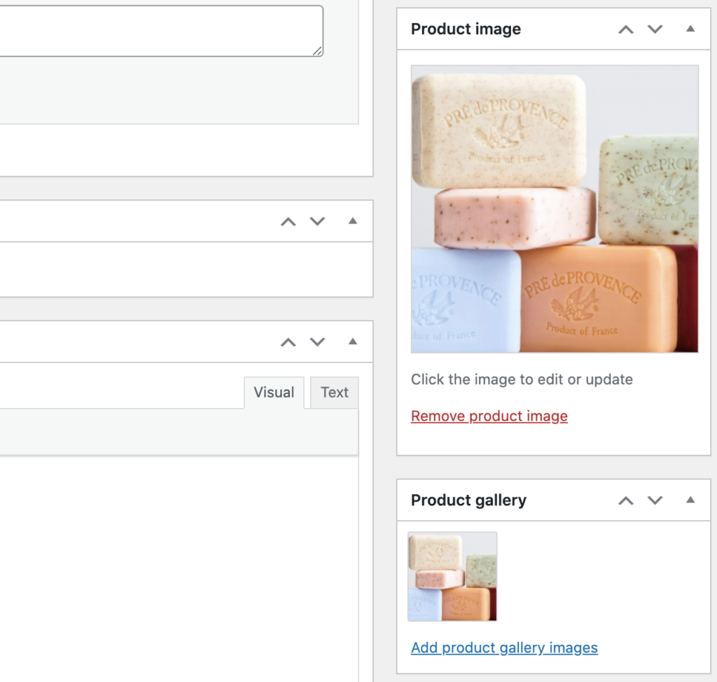
Task: Click up arrow of middle left panel
Action: 288,222
